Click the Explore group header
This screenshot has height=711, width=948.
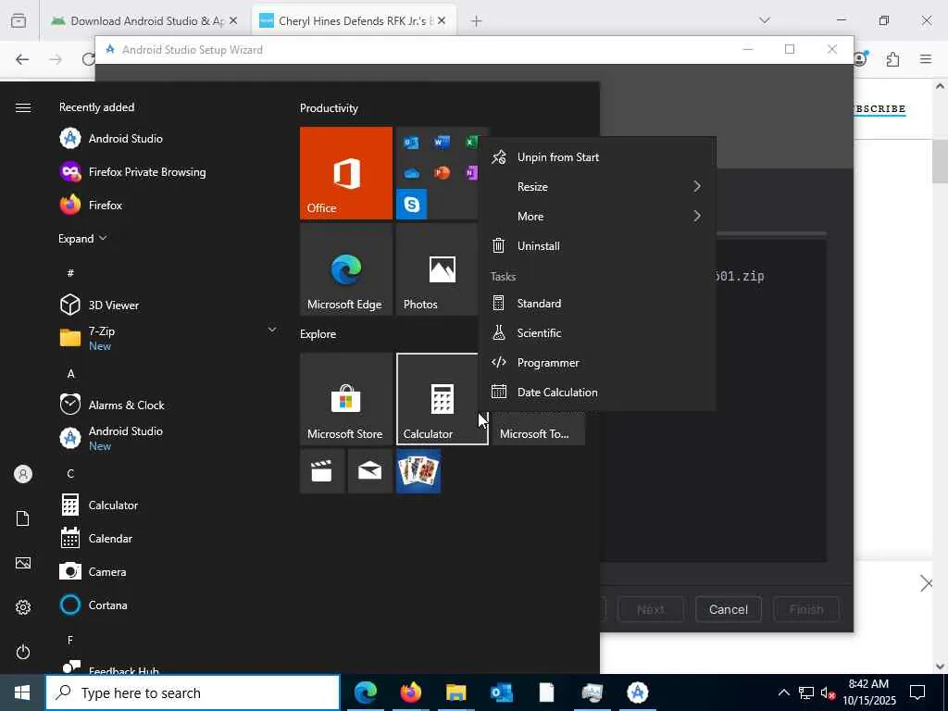[318, 333]
